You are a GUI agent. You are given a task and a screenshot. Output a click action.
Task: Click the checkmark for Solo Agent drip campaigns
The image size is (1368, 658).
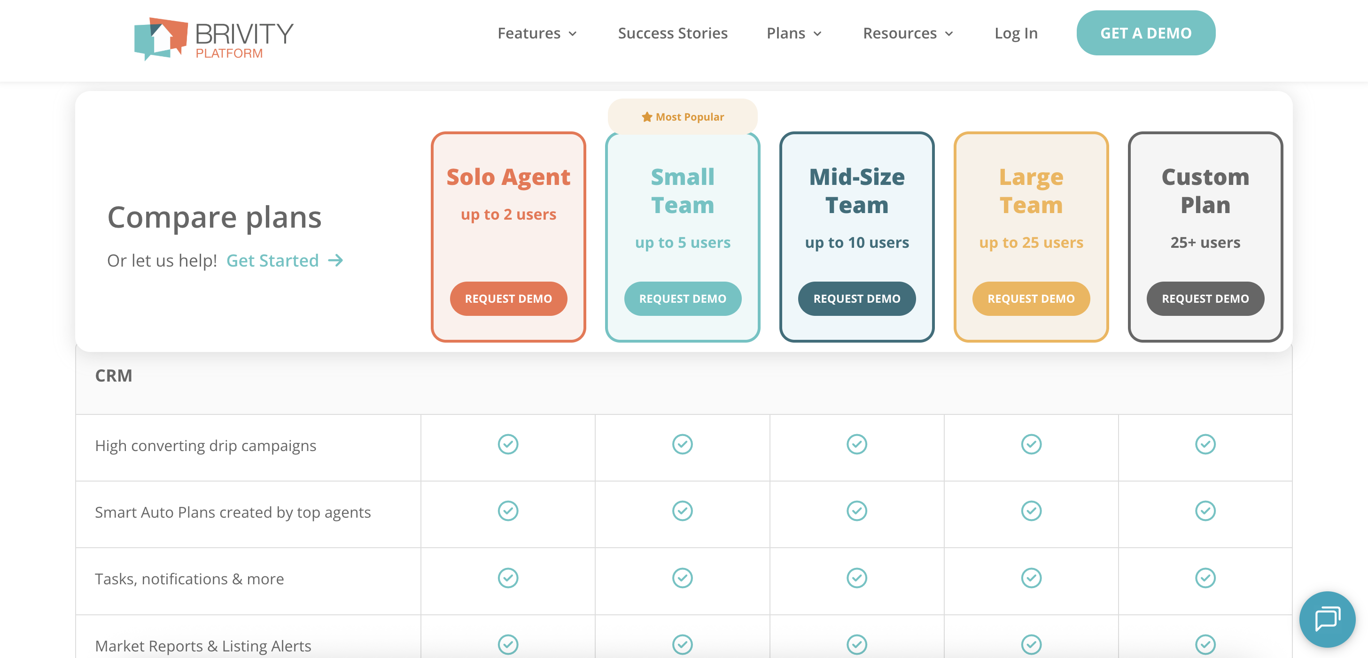tap(508, 444)
